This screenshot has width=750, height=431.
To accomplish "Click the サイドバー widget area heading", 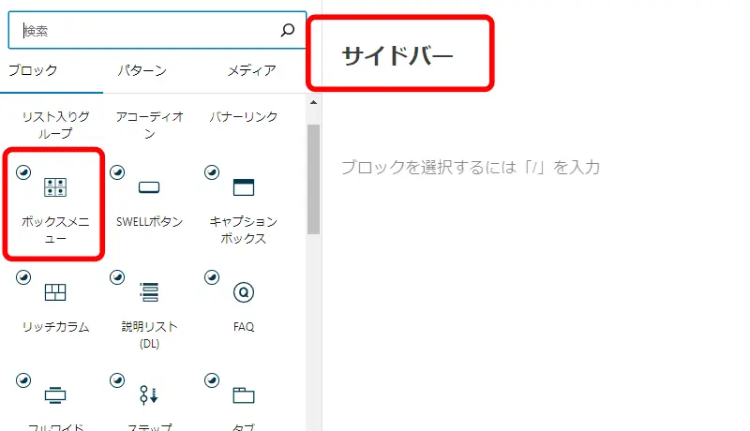I will 397,55.
